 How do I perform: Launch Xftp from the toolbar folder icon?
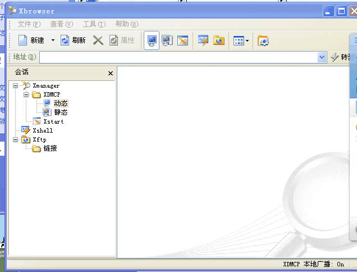pyautogui.click(x=219, y=40)
